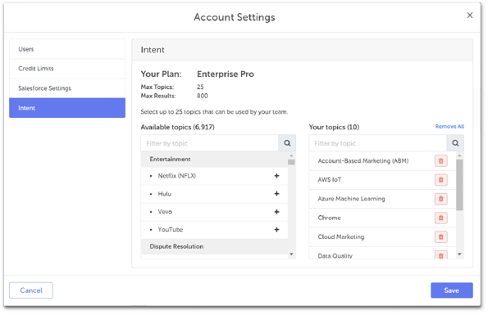Click Remove All link
Image resolution: width=488 pixels, height=315 pixels.
pyautogui.click(x=449, y=126)
